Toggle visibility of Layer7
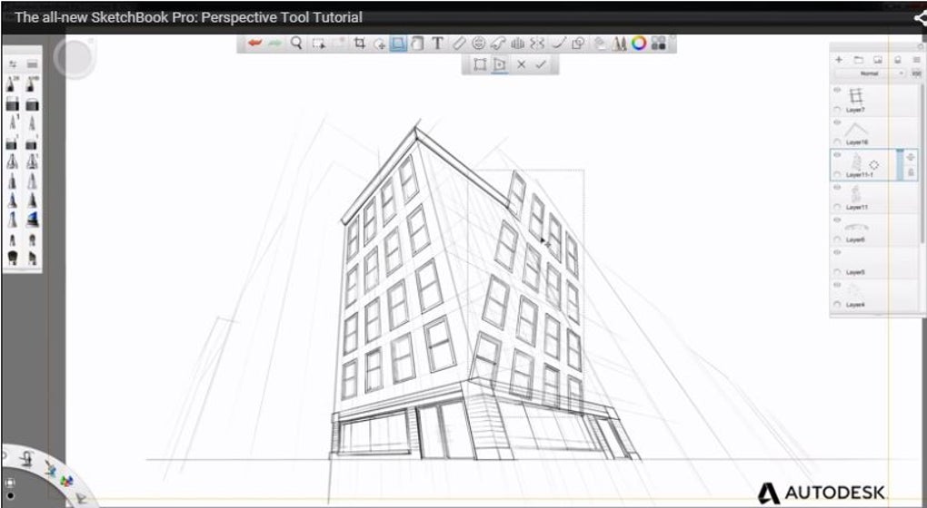 tap(837, 92)
